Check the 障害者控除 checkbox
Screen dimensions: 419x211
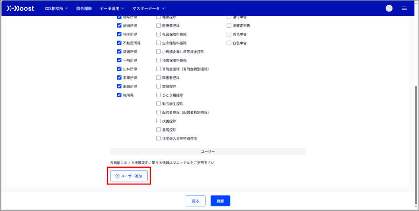click(x=158, y=78)
